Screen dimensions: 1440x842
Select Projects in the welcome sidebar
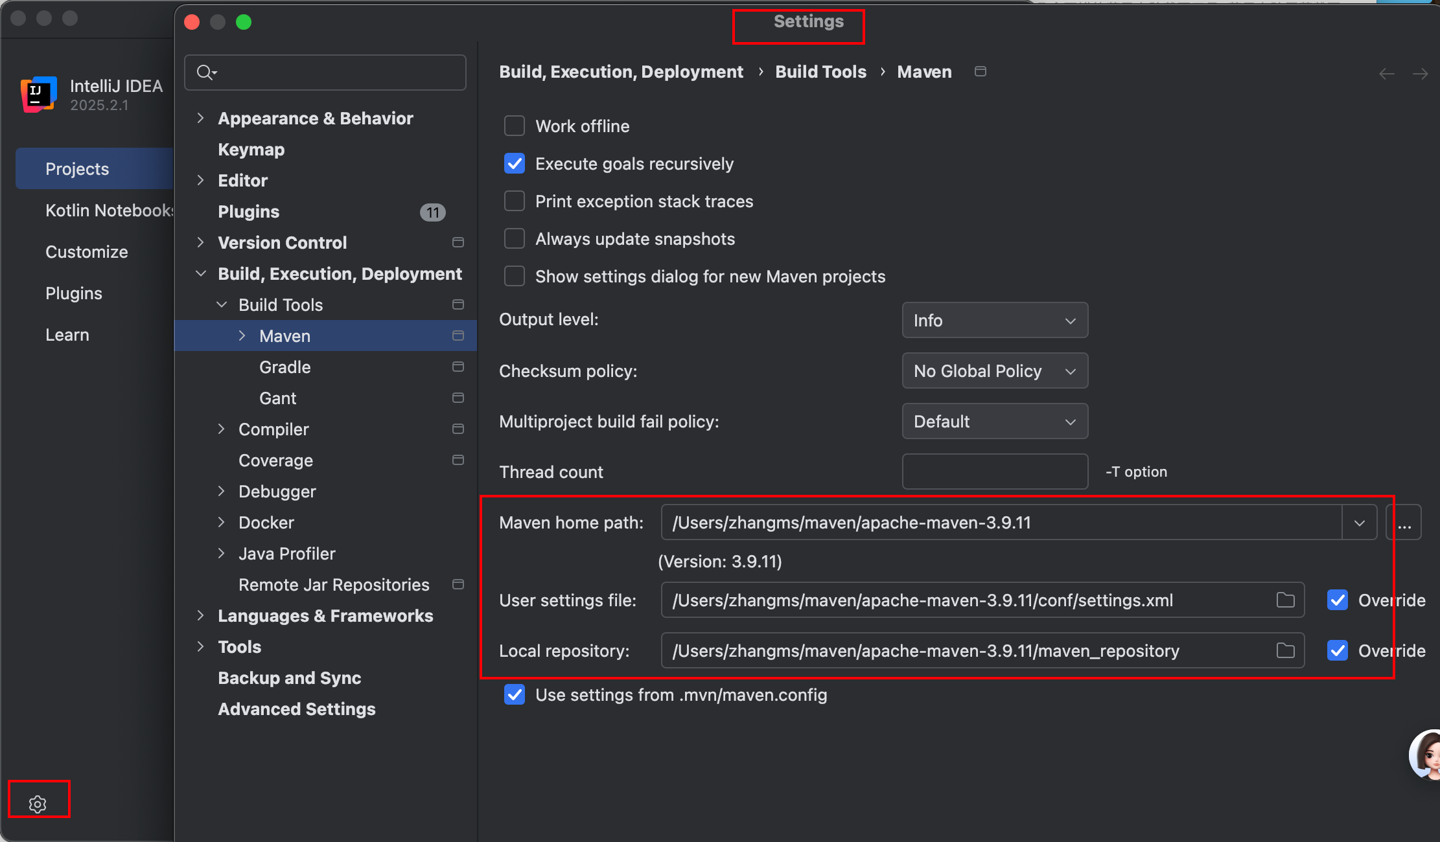(x=95, y=168)
